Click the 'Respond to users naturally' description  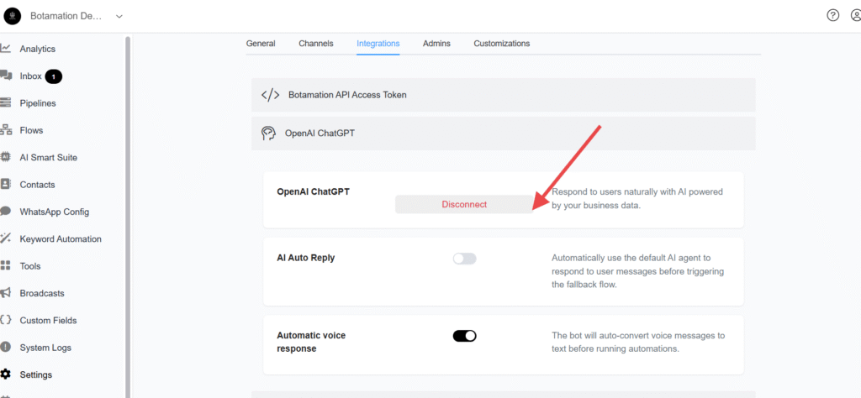pos(637,199)
